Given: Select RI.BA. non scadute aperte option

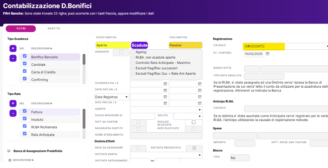Looking at the screenshot, I should coord(133,58).
